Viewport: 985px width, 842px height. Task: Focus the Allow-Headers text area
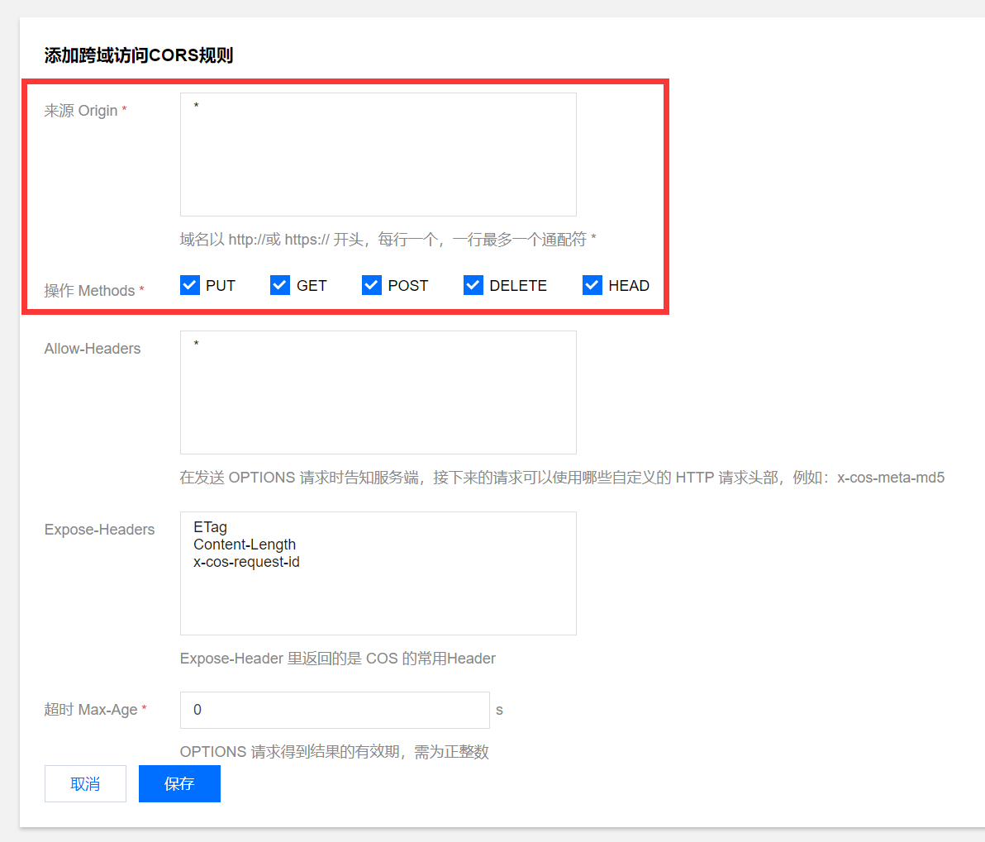[x=378, y=392]
